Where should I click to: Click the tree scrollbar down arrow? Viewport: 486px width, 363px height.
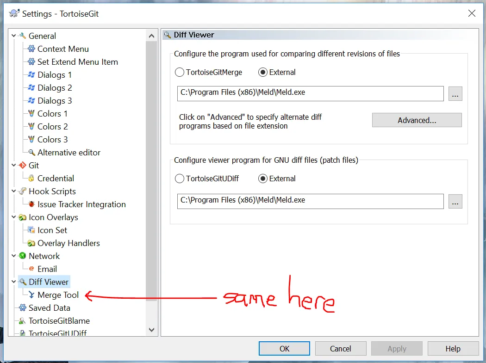point(151,330)
